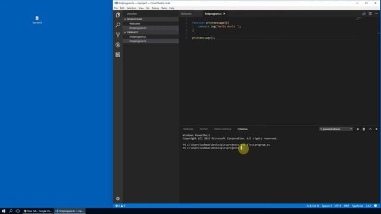Click Spaces: 4 indentation setting
381x214 pixels.
pos(327,206)
